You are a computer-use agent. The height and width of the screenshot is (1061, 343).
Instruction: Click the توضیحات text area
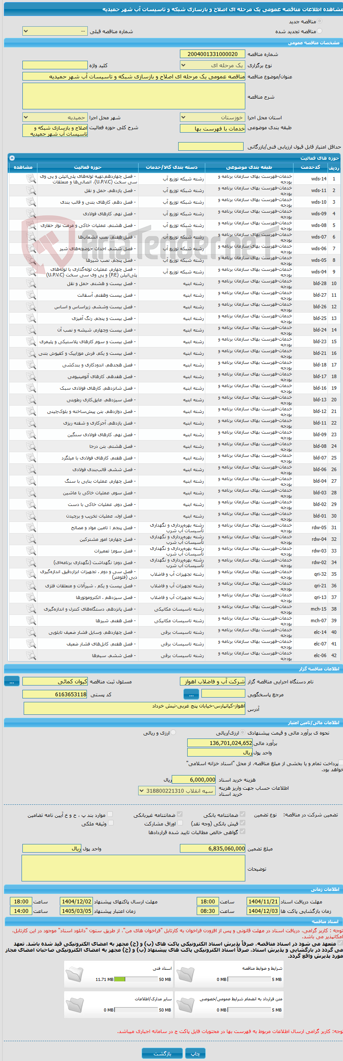pos(133,868)
